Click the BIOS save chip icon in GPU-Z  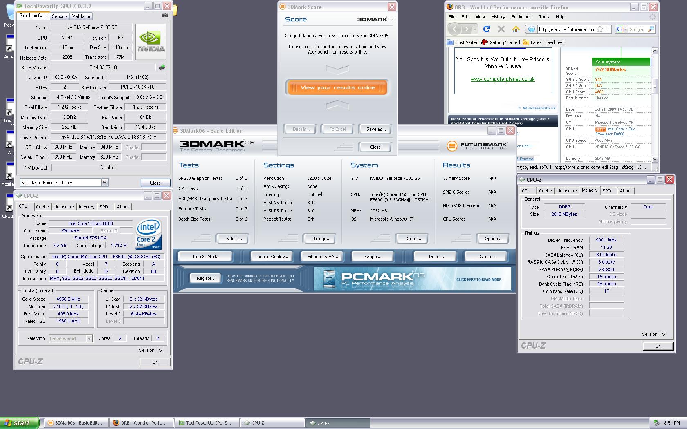click(162, 67)
